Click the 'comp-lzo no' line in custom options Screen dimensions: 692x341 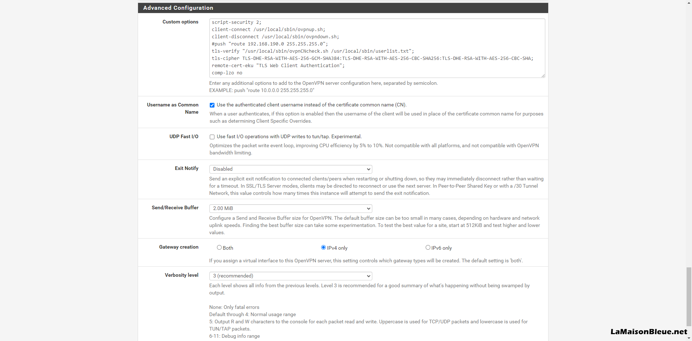tap(227, 73)
